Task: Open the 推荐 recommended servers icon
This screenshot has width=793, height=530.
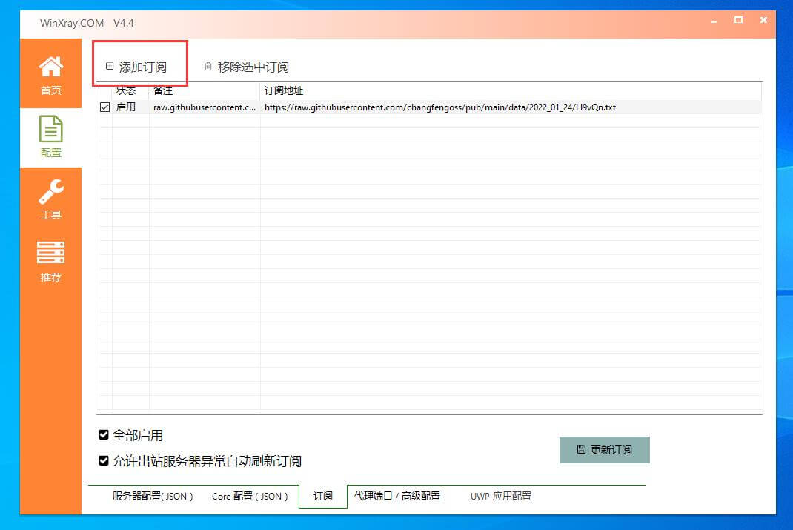Action: point(50,262)
